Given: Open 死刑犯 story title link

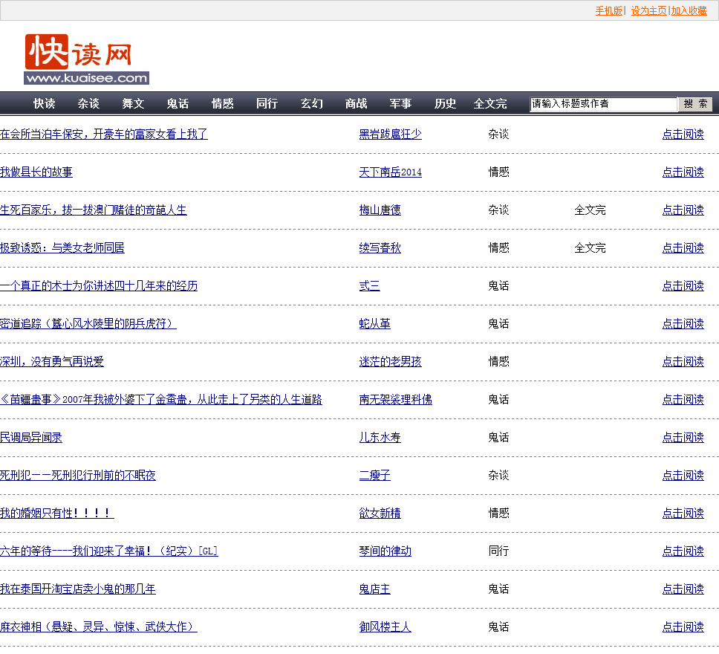Looking at the screenshot, I should pos(78,475).
